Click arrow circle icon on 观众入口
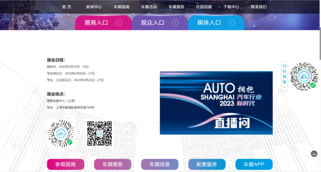Screen dimensions: 321x172 (175, 23)
